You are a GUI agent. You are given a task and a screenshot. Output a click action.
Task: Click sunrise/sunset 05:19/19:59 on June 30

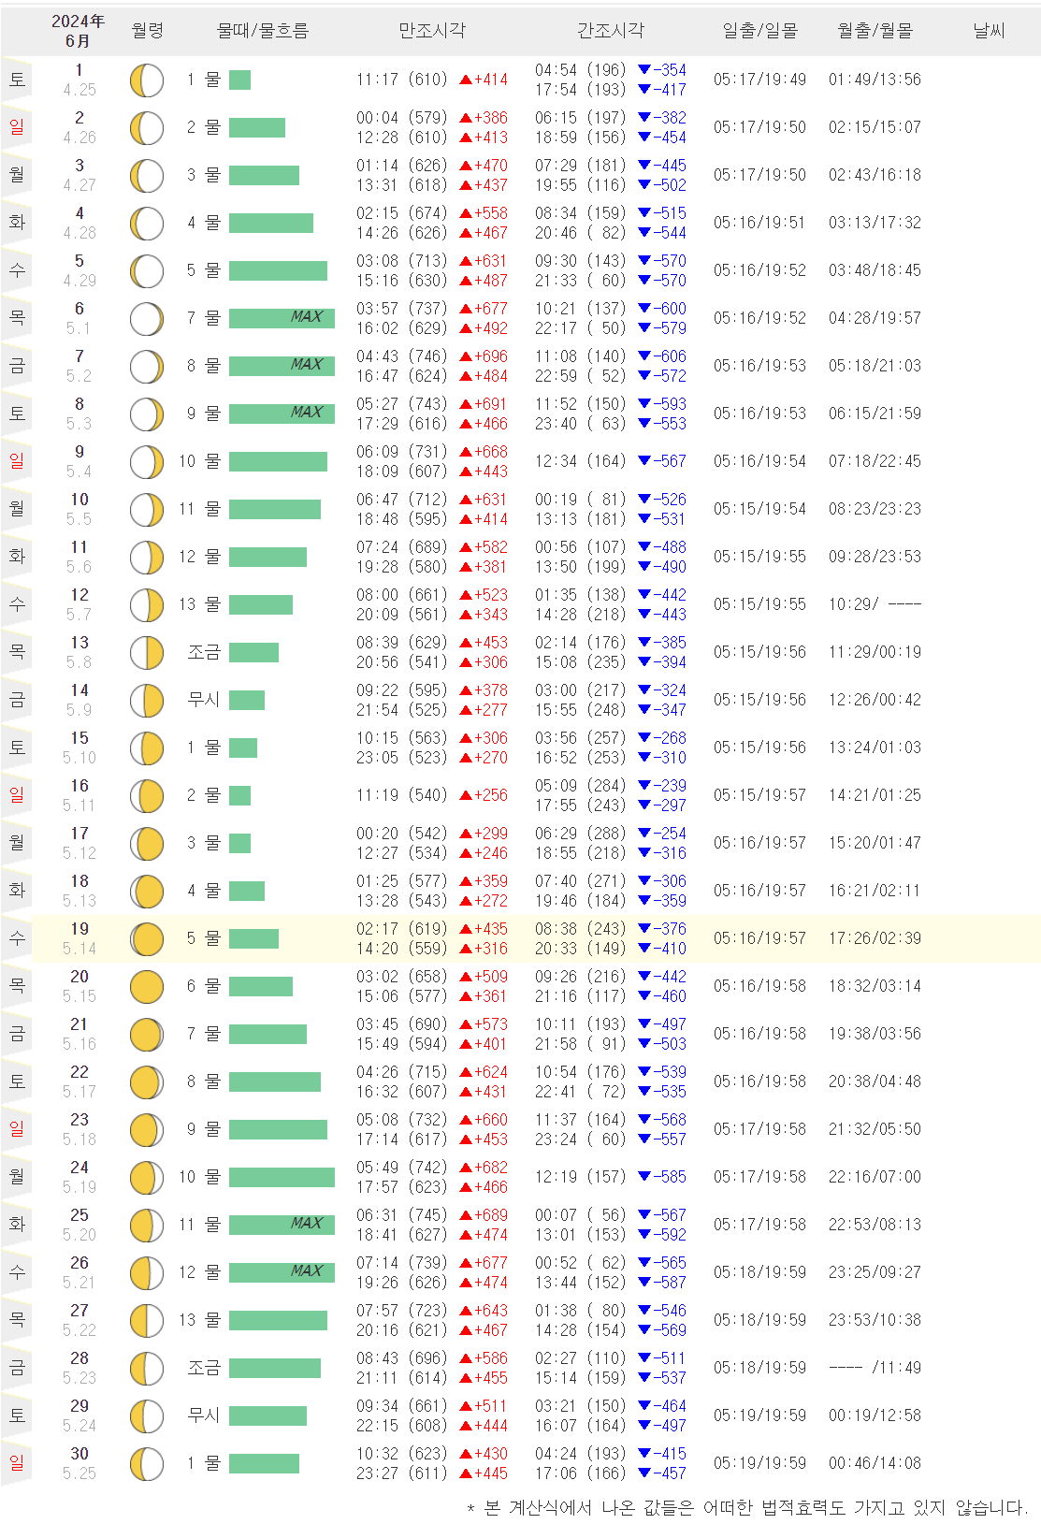759,1463
